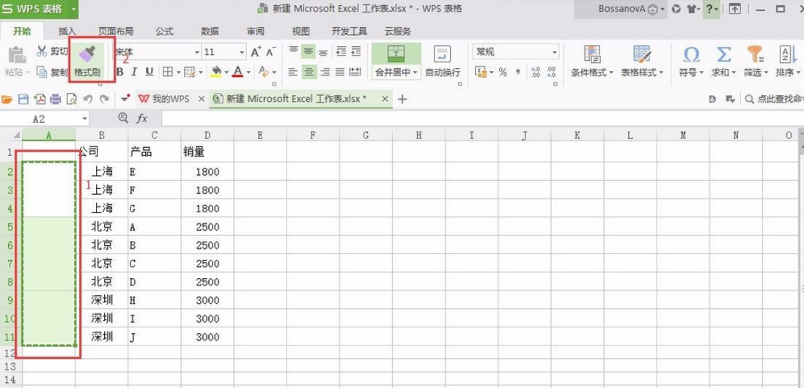Toggle underline formatting U
The width and height of the screenshot is (804, 388).
[x=150, y=72]
